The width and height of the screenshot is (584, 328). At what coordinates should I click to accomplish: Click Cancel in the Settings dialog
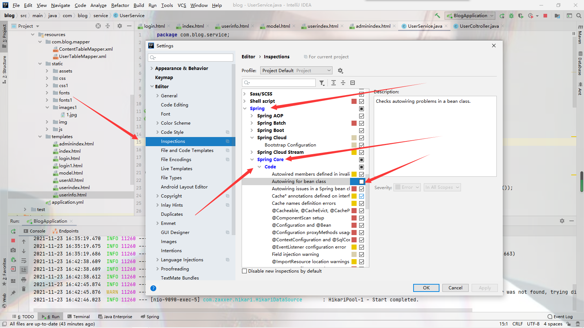coord(456,288)
